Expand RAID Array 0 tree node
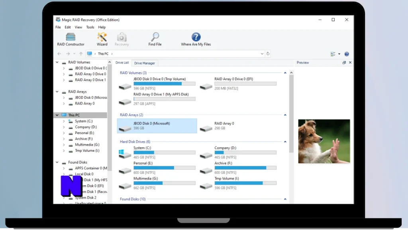The image size is (408, 230). coord(64,103)
